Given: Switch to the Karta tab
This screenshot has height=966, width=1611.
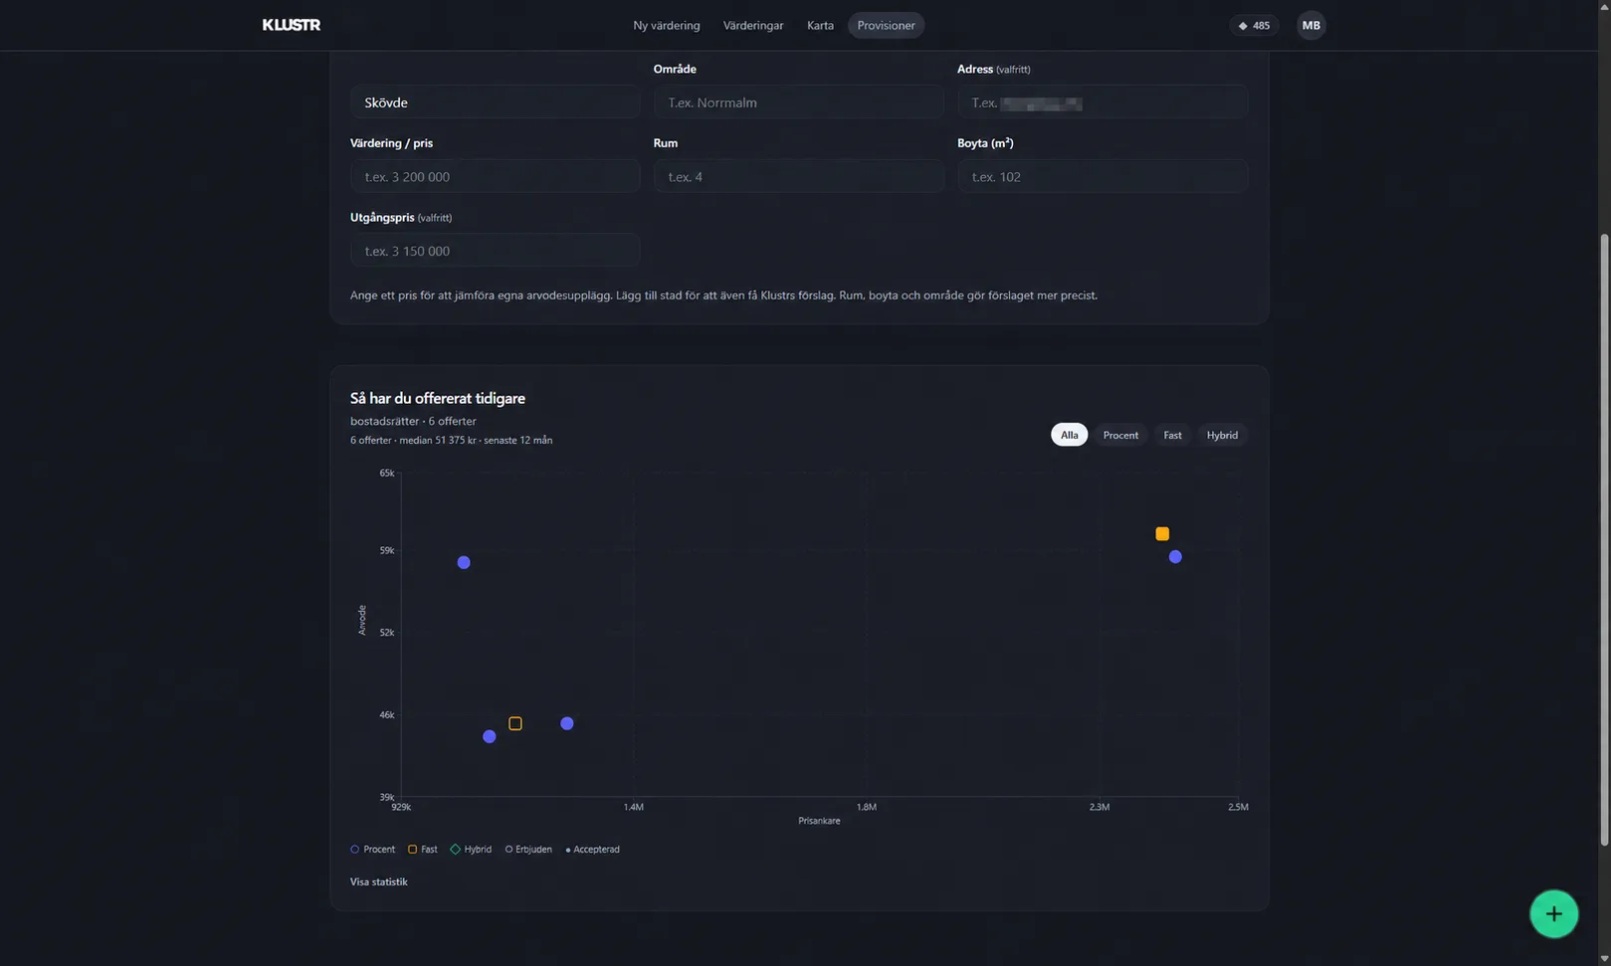Looking at the screenshot, I should coord(820,26).
